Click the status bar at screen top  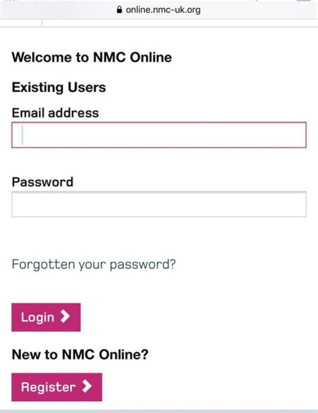pyautogui.click(x=159, y=2)
